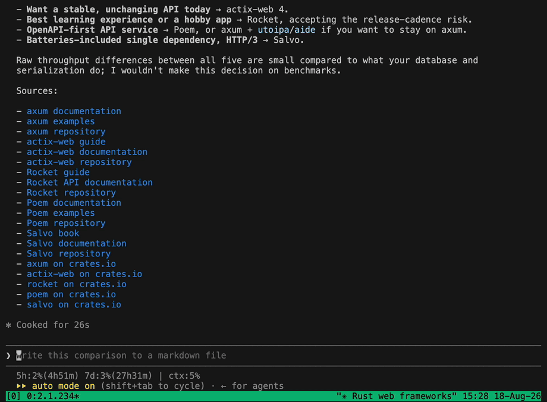547x402 pixels.
Task: Click the 'OpenAPI-first API service' text
Action: (x=92, y=30)
